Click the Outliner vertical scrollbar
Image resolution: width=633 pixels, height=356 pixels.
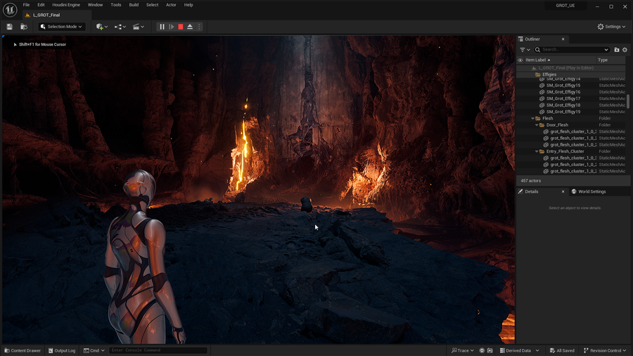pyautogui.click(x=628, y=101)
